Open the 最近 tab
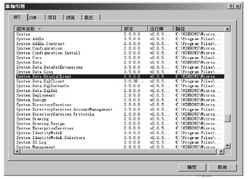 click(x=91, y=17)
